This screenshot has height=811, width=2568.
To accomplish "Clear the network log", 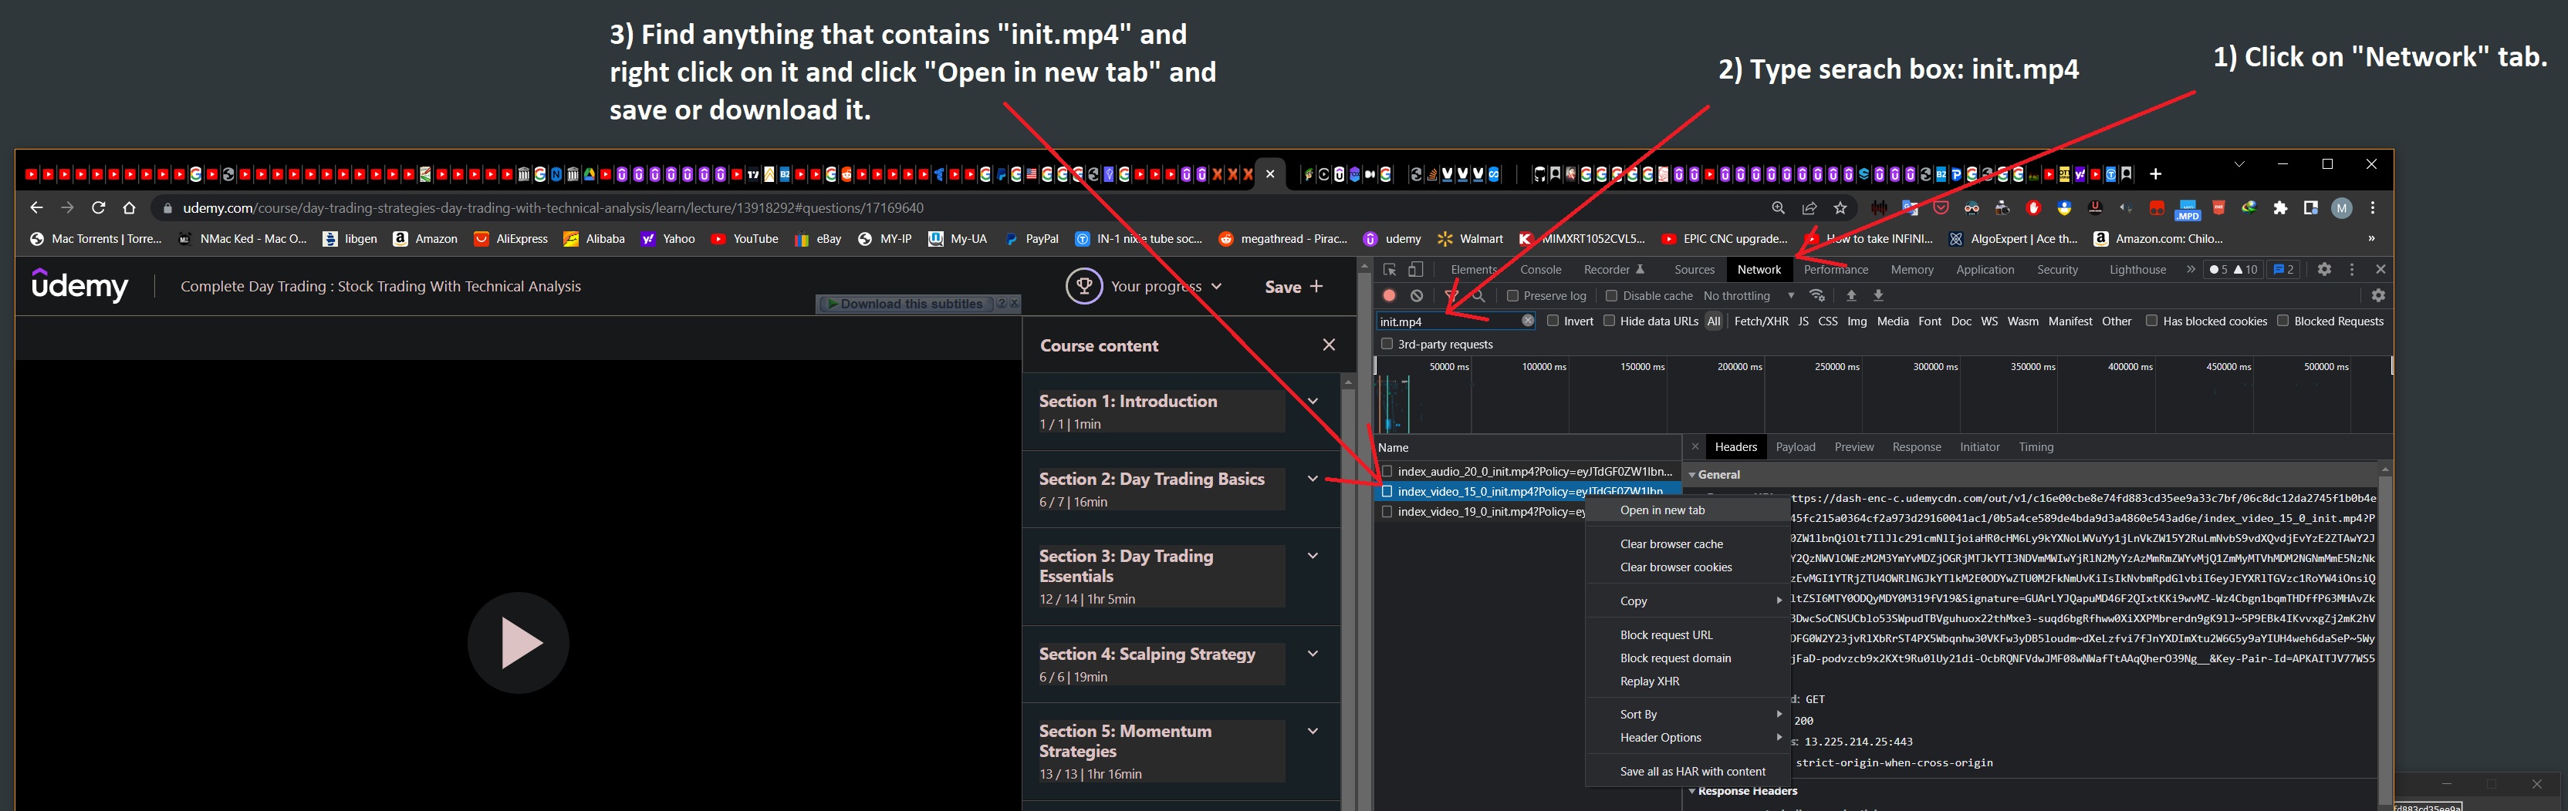I will tap(1417, 296).
